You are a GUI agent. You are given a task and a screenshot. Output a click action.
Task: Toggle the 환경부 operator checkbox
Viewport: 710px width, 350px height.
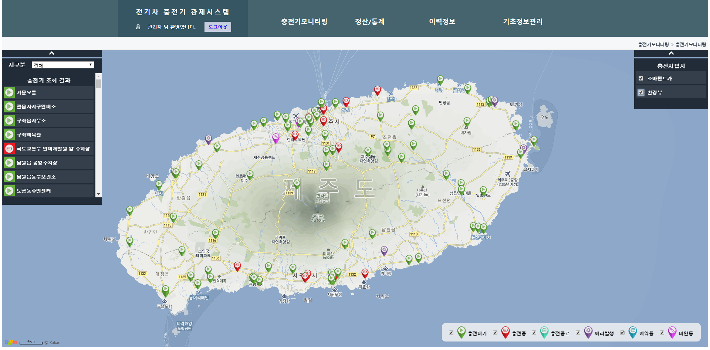[x=641, y=92]
